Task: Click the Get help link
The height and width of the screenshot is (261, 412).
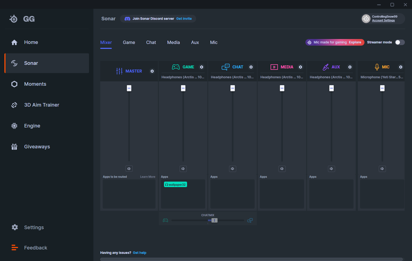Action: pyautogui.click(x=140, y=253)
